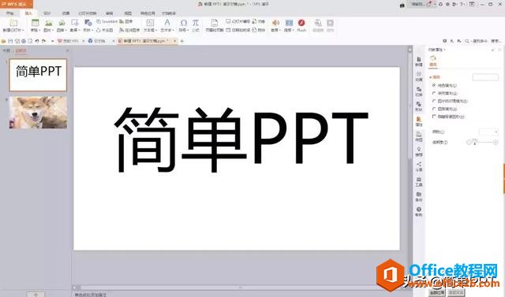Select the gradient fill radio option
505x297 pixels.
(434, 93)
